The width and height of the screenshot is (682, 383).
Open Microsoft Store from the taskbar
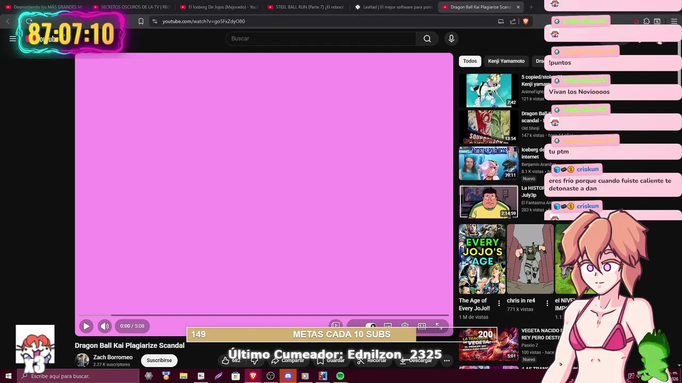click(236, 376)
